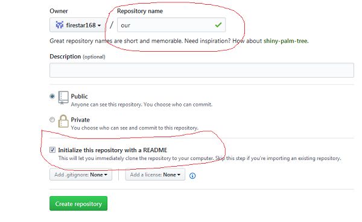Select the Private radio button
362x222 pixels.
(x=52, y=120)
